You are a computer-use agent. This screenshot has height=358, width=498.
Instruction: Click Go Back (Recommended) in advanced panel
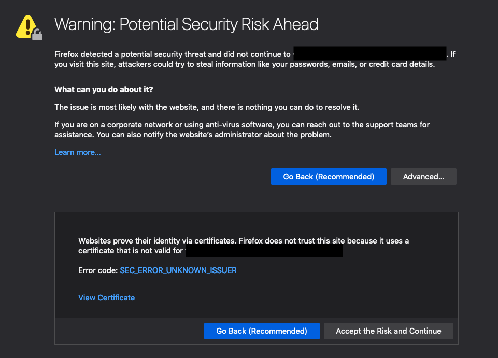point(262,331)
